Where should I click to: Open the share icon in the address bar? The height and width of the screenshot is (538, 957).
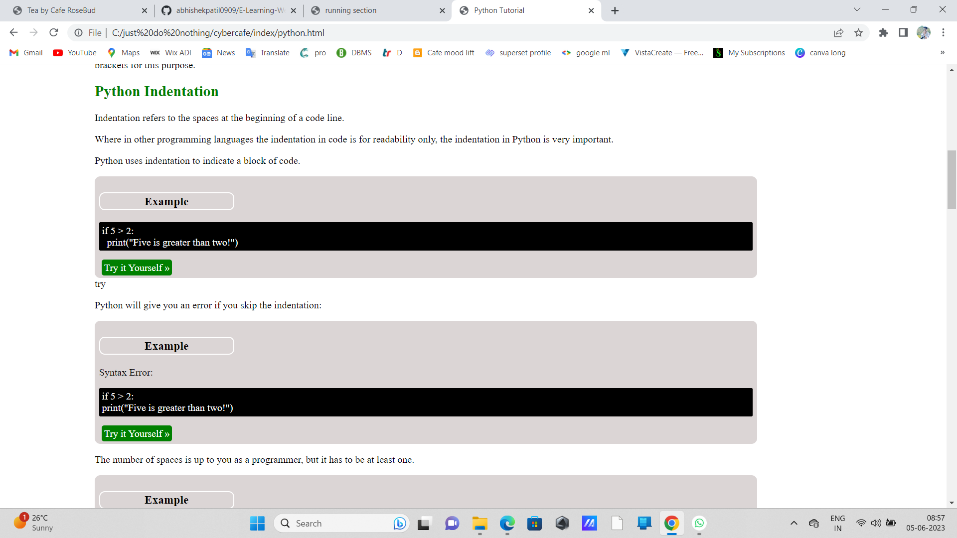(x=839, y=32)
